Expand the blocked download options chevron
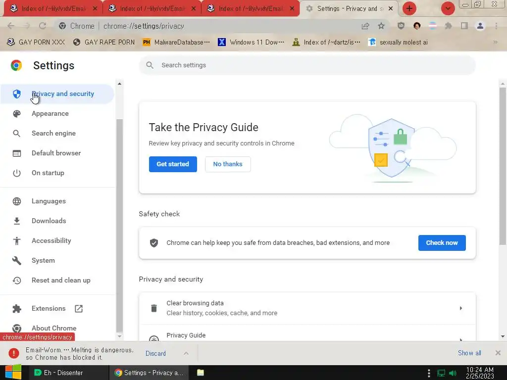507x380 pixels. pos(186,353)
